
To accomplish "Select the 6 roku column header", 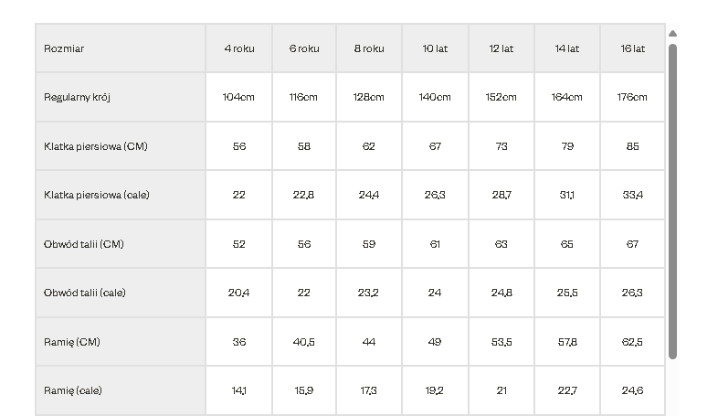I will click(x=304, y=48).
